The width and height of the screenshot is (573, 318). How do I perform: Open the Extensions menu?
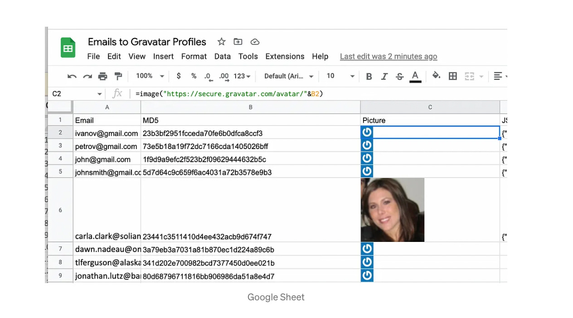[x=285, y=56]
